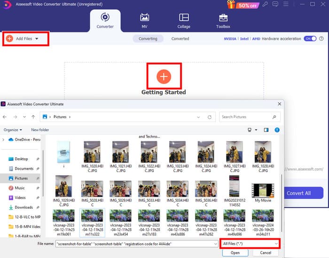
Task: Select vlcsnap 11h28m11s322 thumbnail
Action: click(92, 223)
